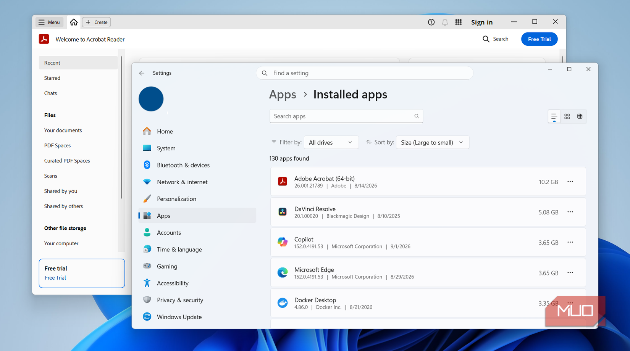630x351 pixels.
Task: Click the Apps breadcrumb link
Action: tap(283, 94)
